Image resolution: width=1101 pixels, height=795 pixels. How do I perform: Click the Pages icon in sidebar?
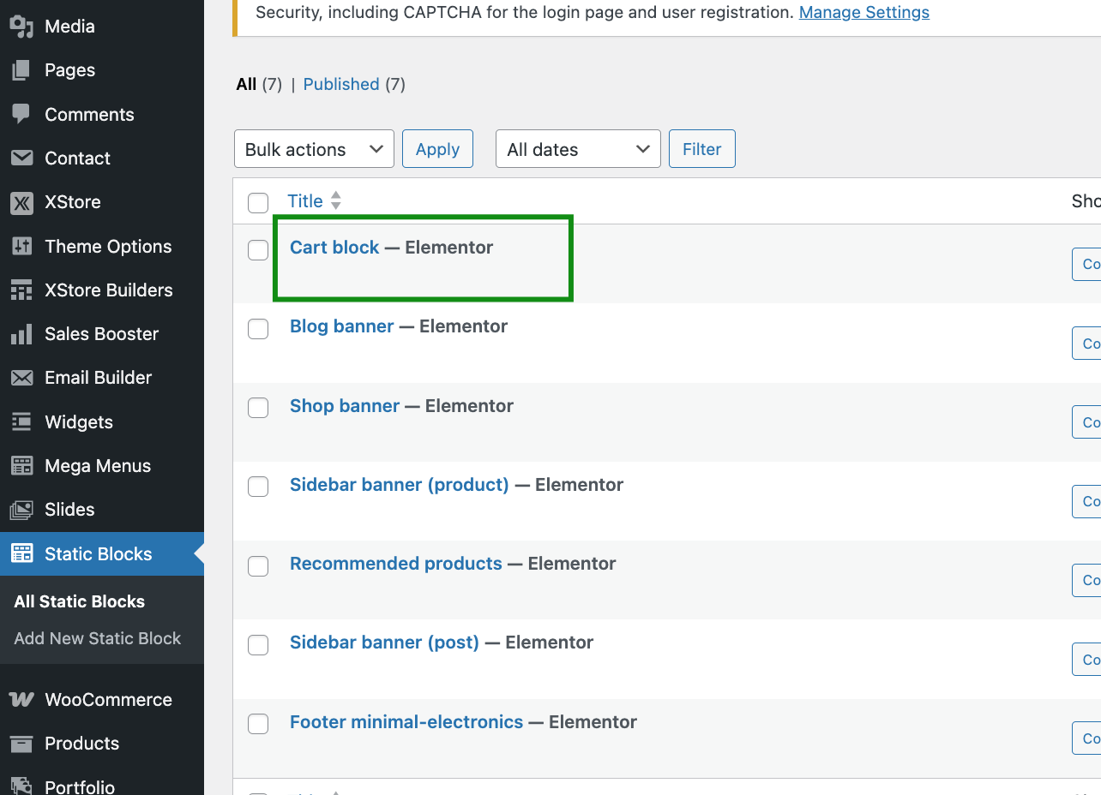tap(21, 70)
